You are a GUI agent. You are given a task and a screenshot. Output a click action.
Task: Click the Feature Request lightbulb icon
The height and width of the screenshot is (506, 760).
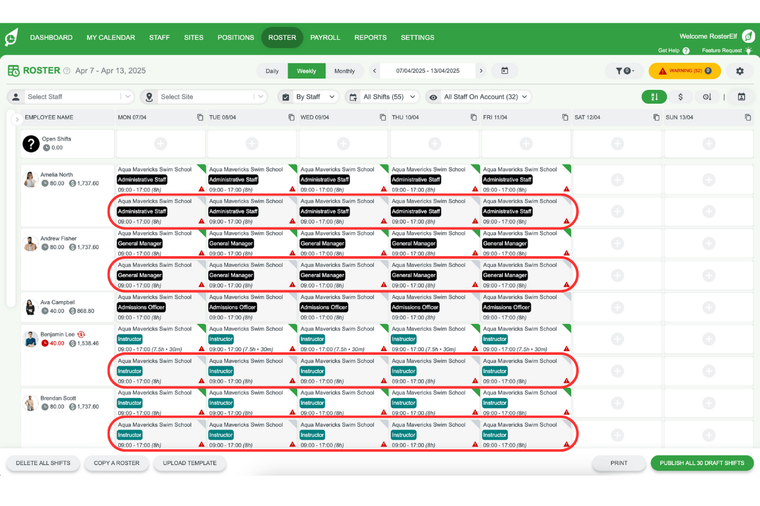coord(749,51)
